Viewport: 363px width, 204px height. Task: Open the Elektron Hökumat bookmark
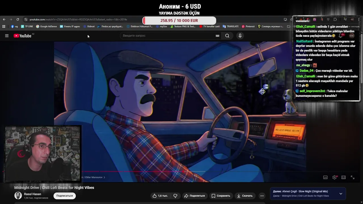(x=140, y=26)
